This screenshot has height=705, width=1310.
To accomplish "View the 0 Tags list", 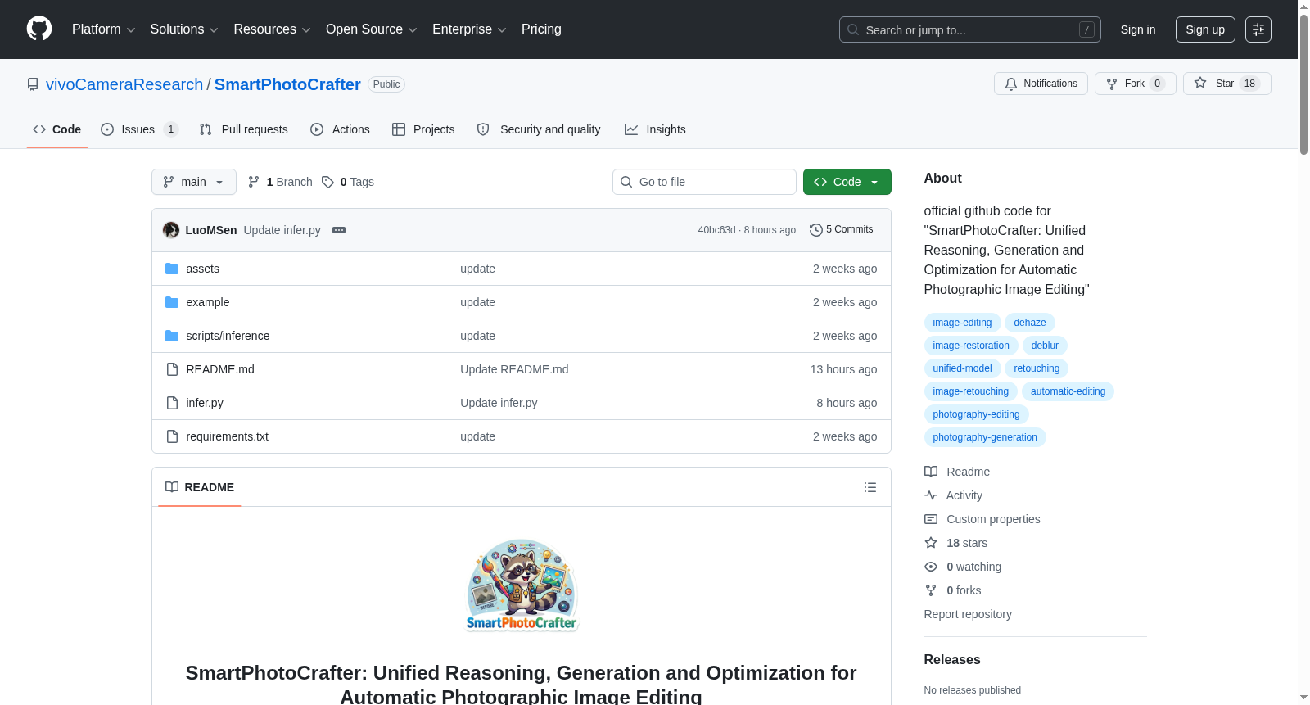I will 348,182.
